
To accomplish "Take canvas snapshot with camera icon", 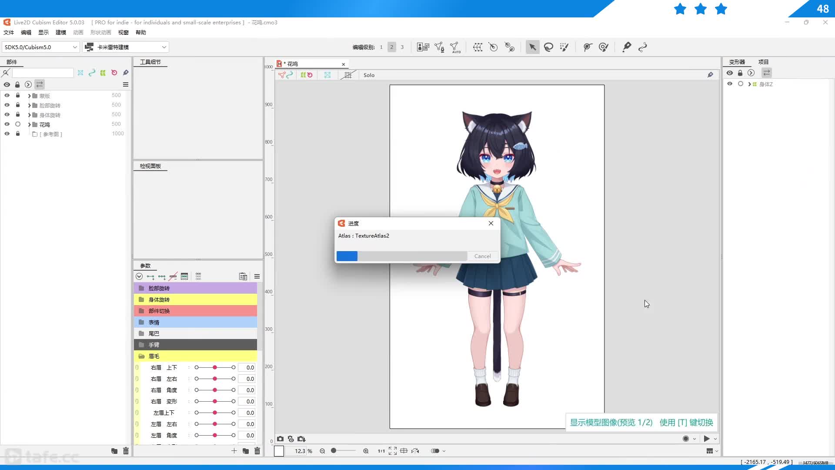I will pyautogui.click(x=281, y=439).
